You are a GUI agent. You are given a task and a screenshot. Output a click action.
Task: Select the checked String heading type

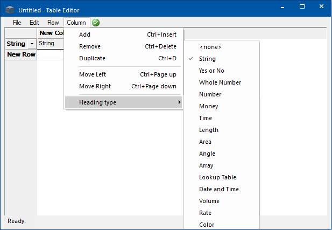point(207,59)
